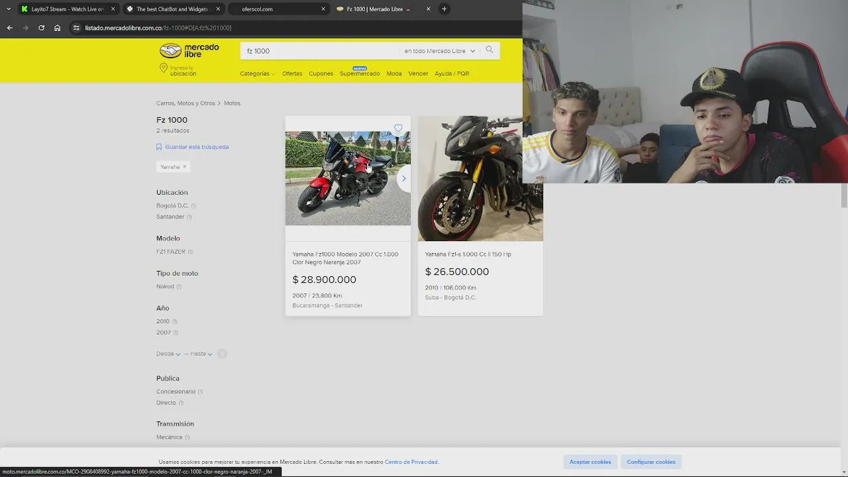This screenshot has height=477, width=848.
Task: Open Ayuda / PQR menu item
Action: click(452, 74)
